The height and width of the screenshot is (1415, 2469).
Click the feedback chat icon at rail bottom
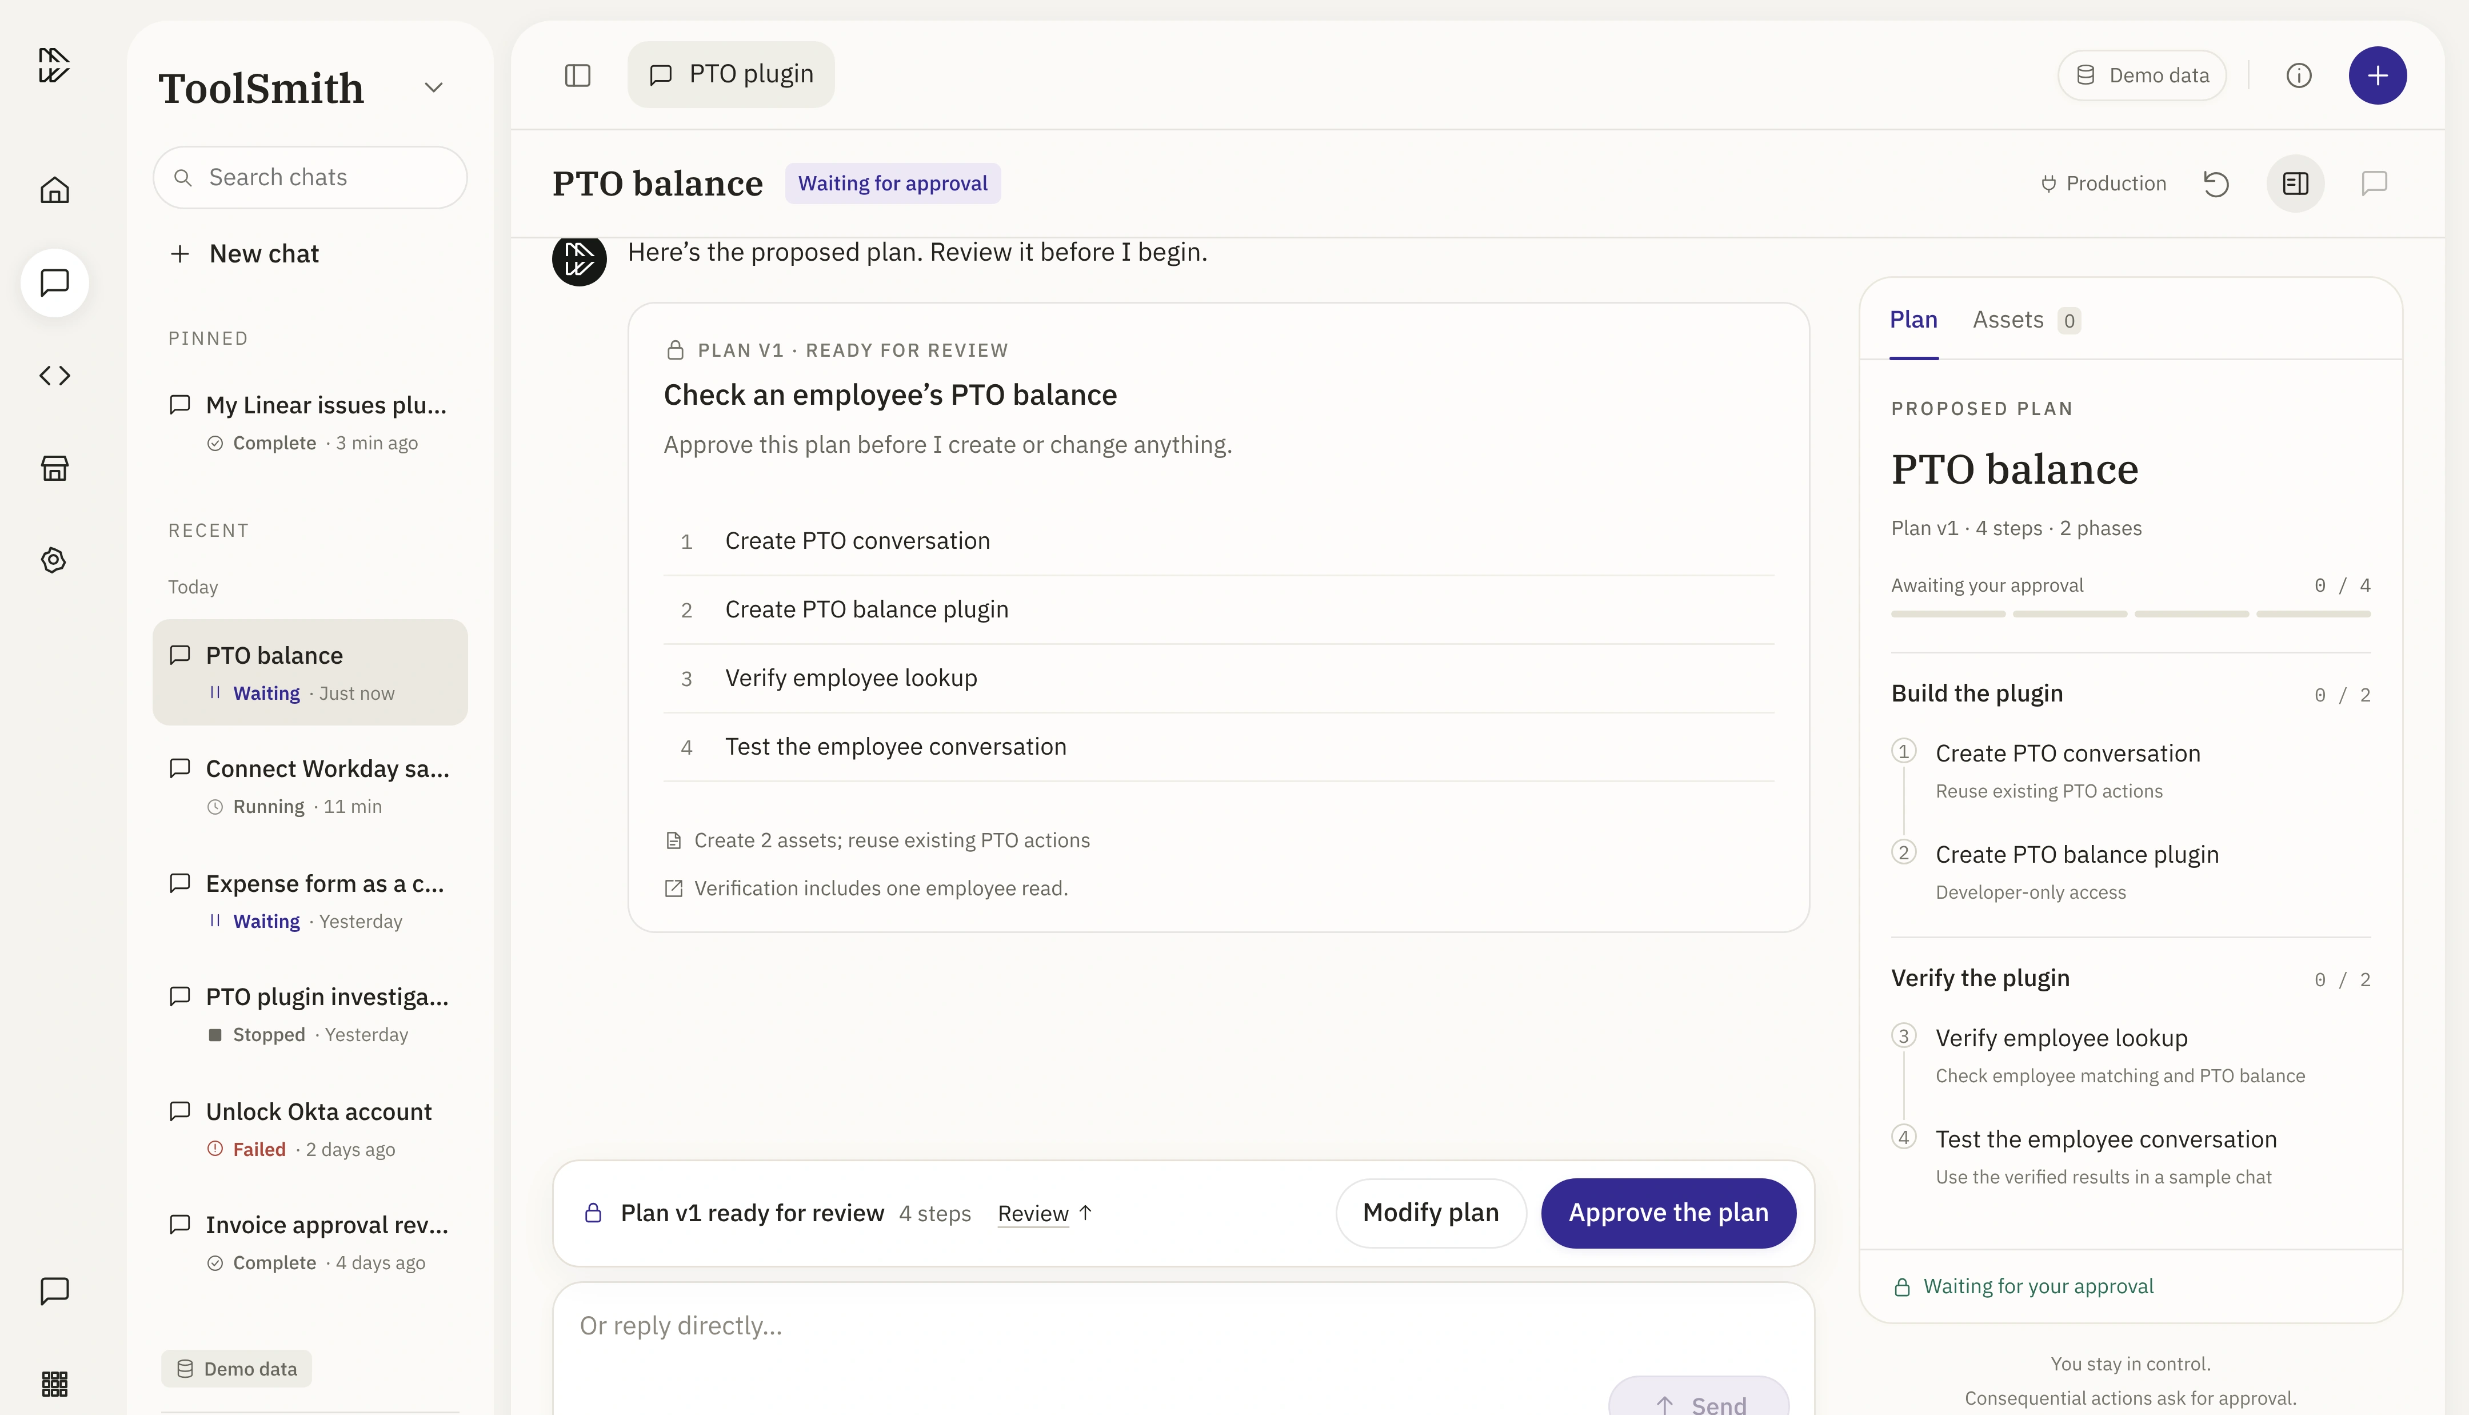(x=54, y=1290)
